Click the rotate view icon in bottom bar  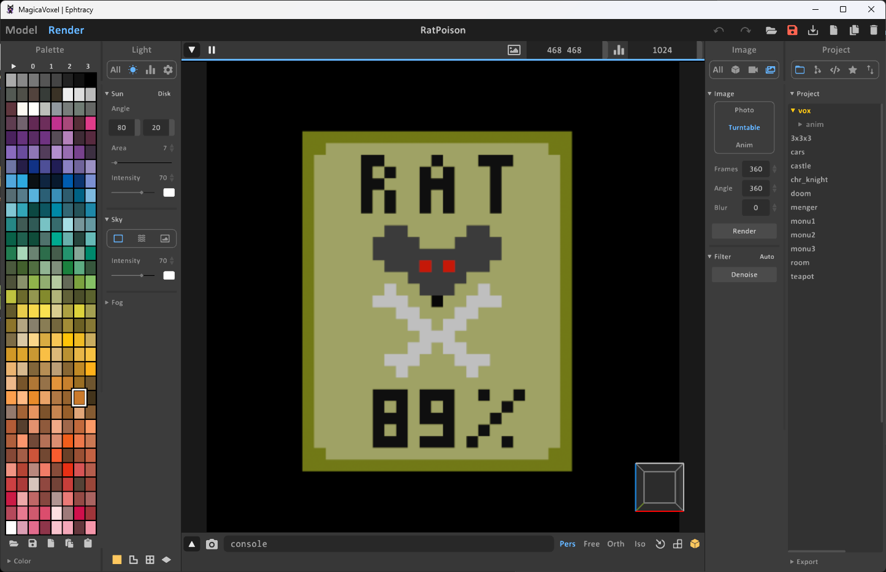[660, 544]
